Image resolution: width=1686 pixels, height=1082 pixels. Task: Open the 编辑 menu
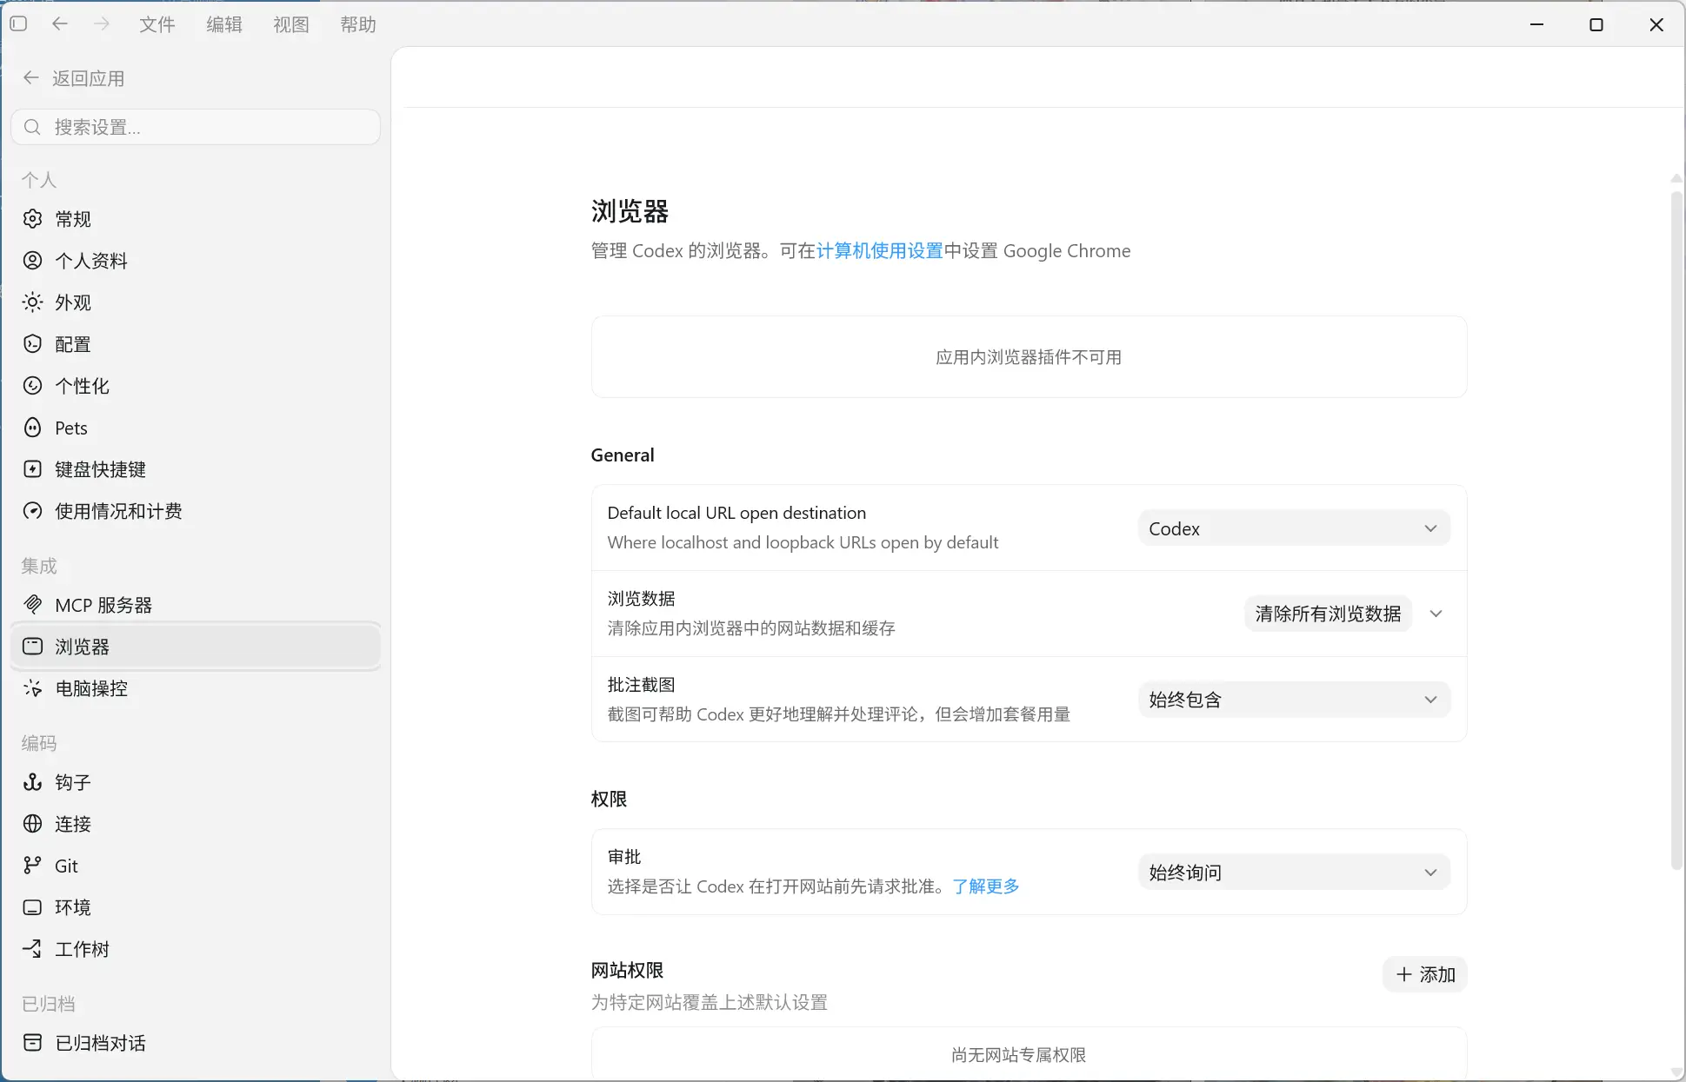click(x=224, y=24)
